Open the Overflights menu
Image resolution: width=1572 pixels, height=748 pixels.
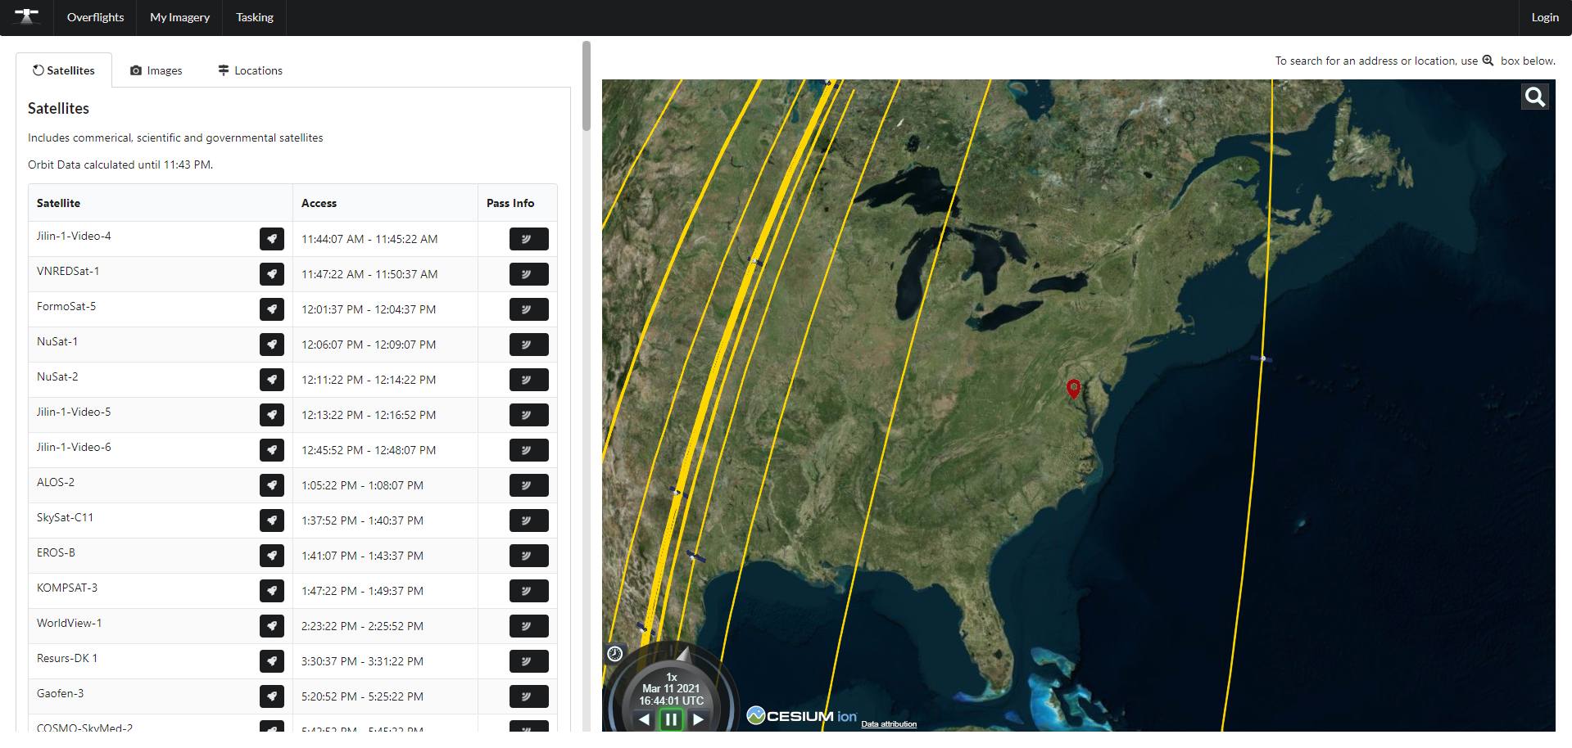coord(95,17)
